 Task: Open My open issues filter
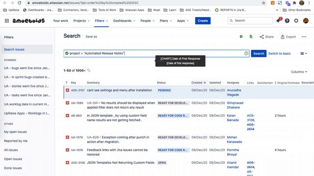[x=15, y=132]
